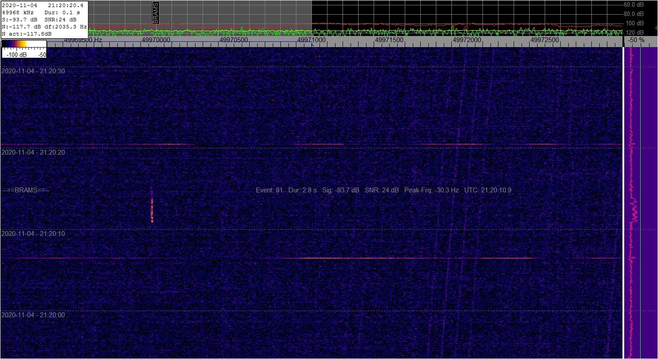Screen dimensions: 658x359
Task: Click the N:-117.7 dB noise readout
Action: coord(21,27)
